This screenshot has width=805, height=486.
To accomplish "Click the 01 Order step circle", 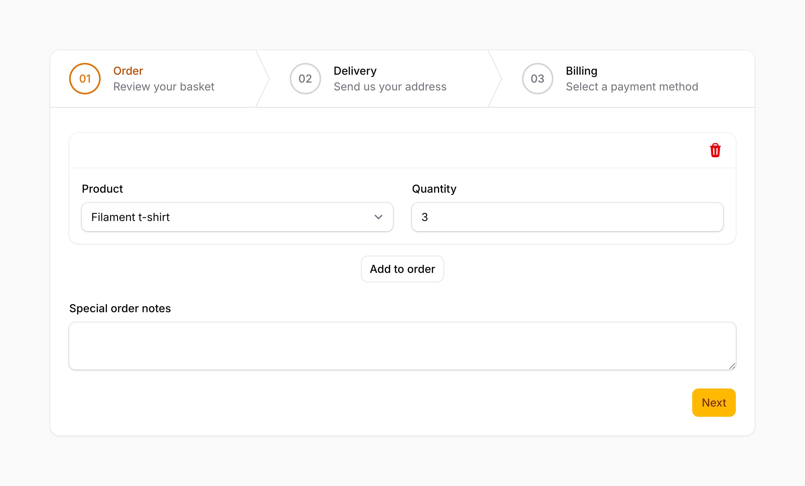I will tap(85, 79).
